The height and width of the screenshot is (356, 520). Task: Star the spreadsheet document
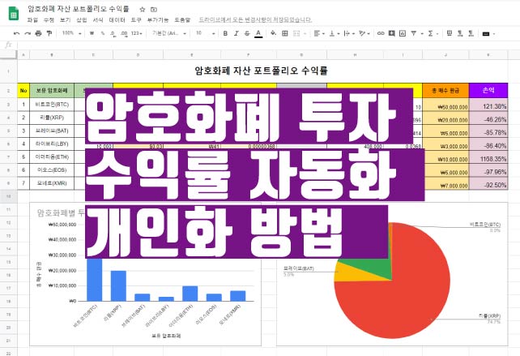143,9
